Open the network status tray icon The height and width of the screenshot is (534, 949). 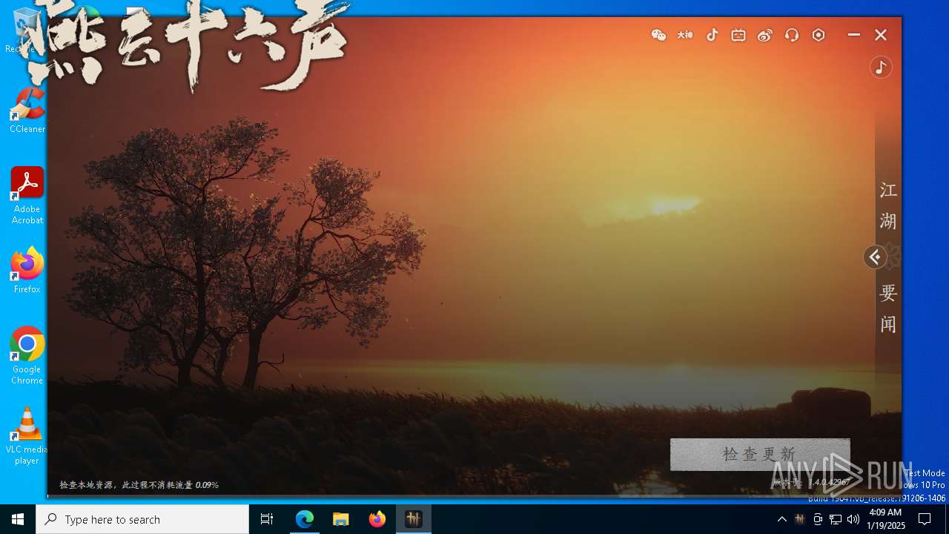836,519
